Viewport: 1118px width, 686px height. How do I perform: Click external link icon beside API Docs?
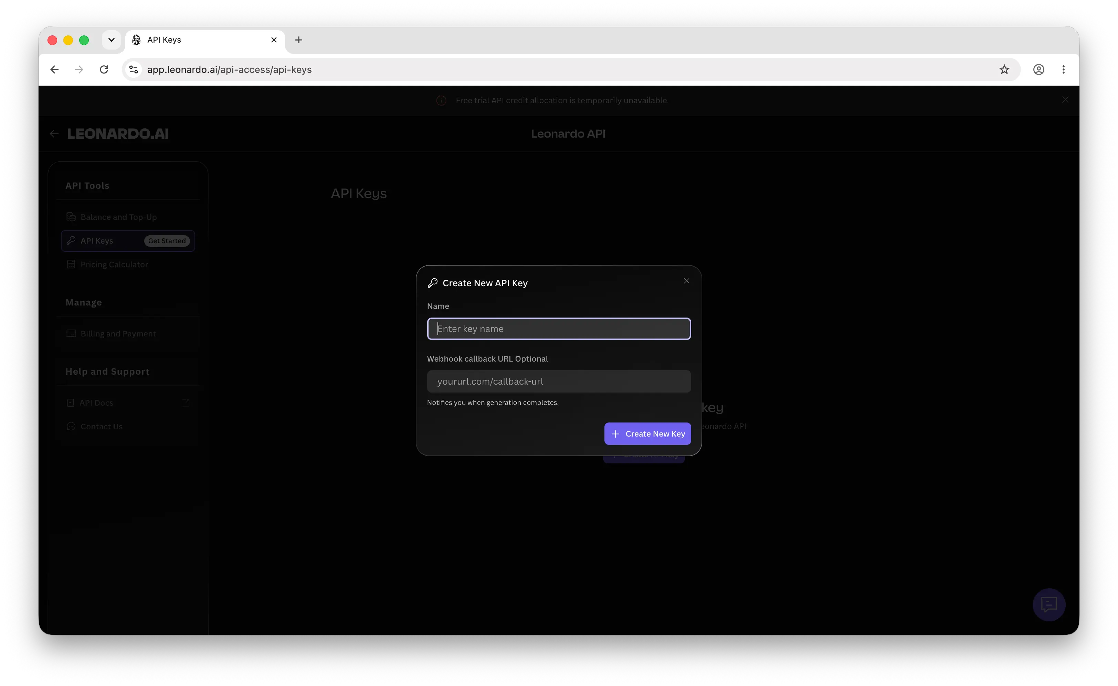point(186,403)
